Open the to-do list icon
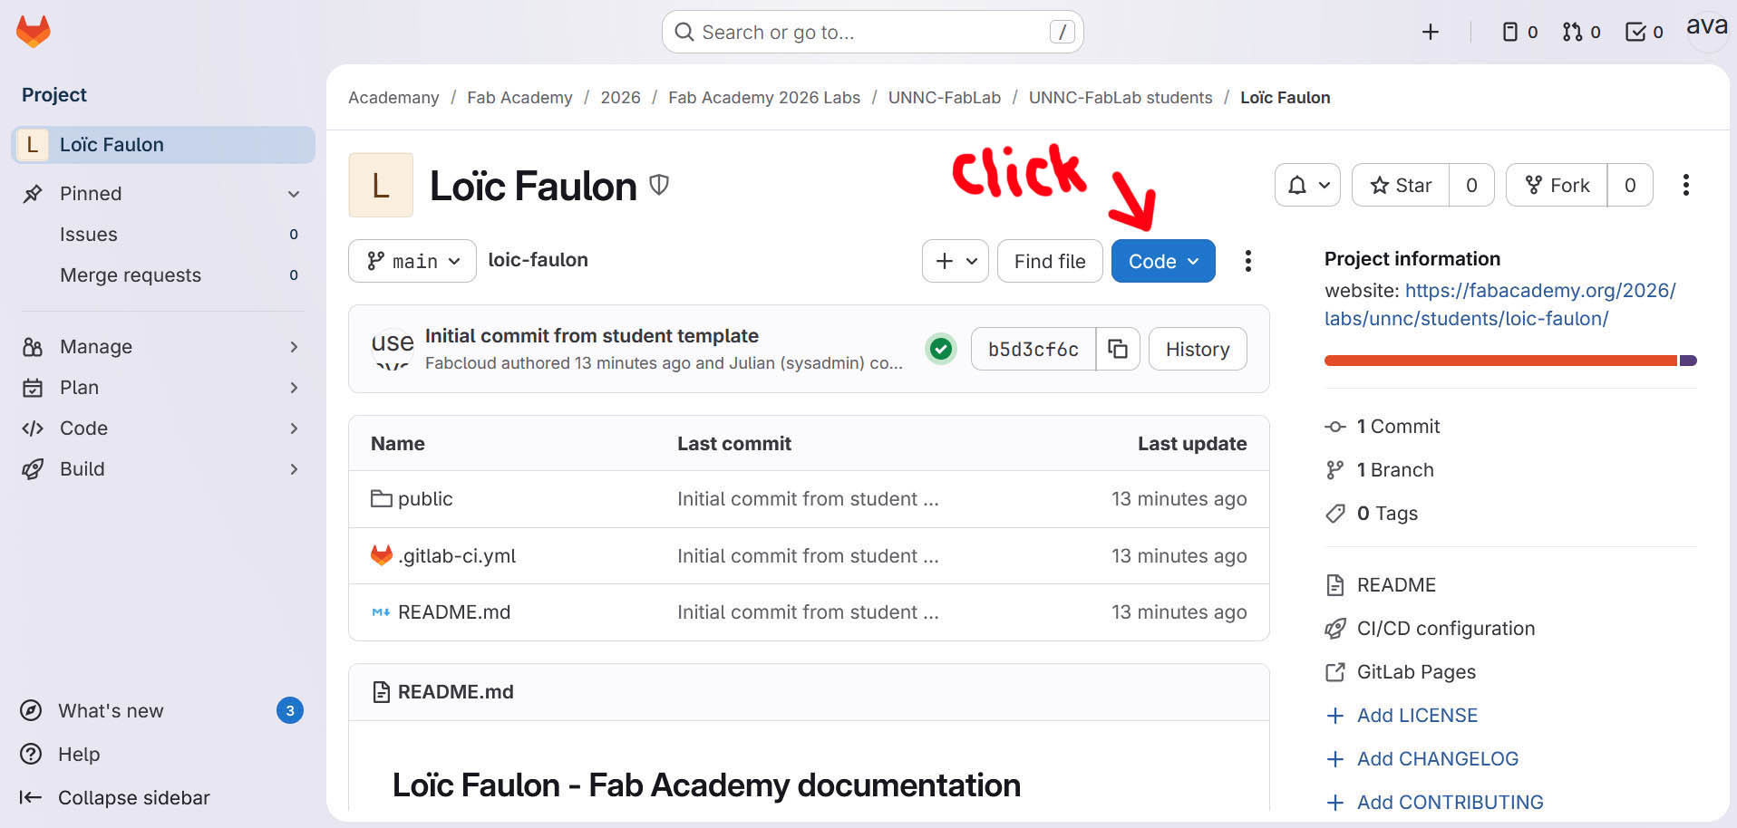This screenshot has height=828, width=1737. [x=1644, y=33]
